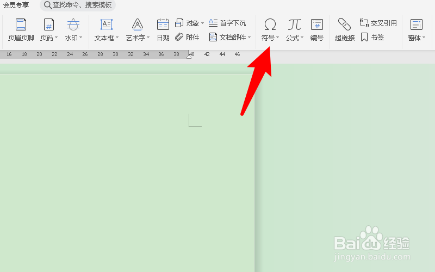Click the 文档部件 document parts icon
The image size is (435, 272).
pos(213,37)
